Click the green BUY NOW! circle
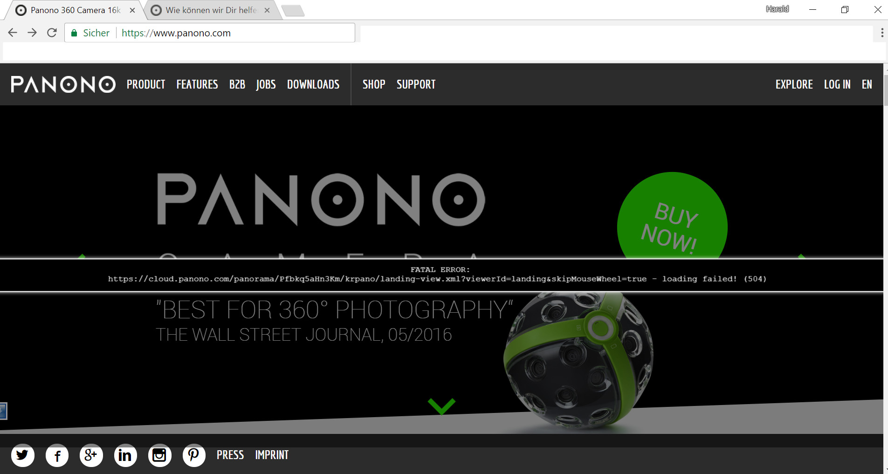Image resolution: width=888 pixels, height=474 pixels. tap(672, 216)
